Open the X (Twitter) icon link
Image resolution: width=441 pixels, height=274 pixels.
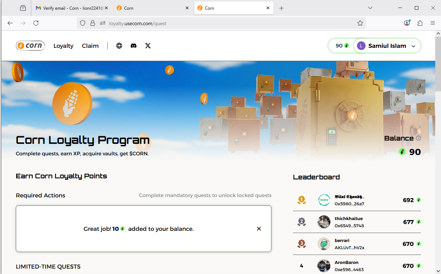[x=148, y=46]
